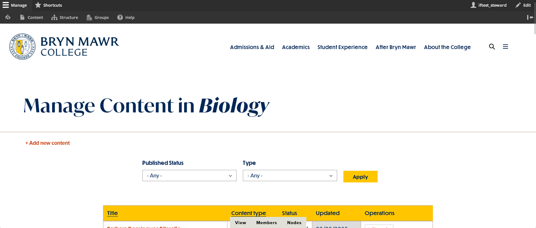Expand the Type filter dropdown
Screen dimensions: 536x228
(290, 176)
